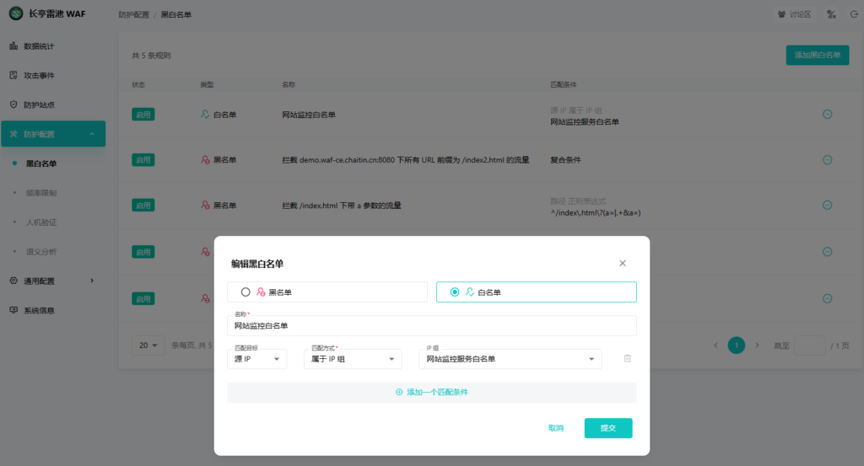Open the 匹配目标 源 IP dropdown
The height and width of the screenshot is (466, 864).
[x=256, y=359]
